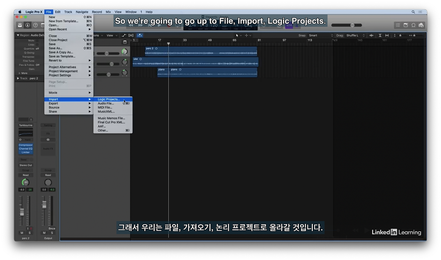Image resolution: width=441 pixels, height=260 pixels.
Task: Open the Bounce submenu
Action: (x=69, y=108)
